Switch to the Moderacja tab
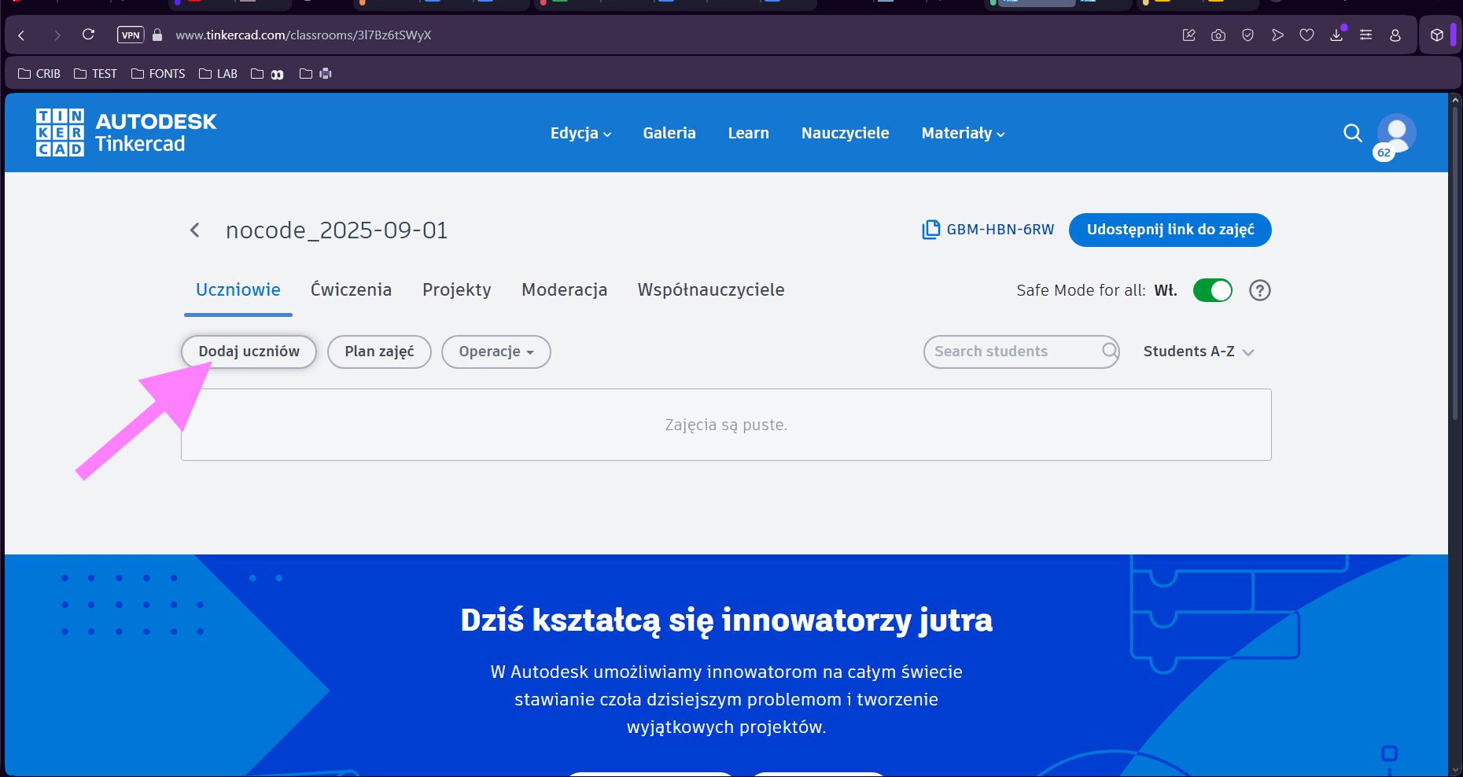 [564, 289]
